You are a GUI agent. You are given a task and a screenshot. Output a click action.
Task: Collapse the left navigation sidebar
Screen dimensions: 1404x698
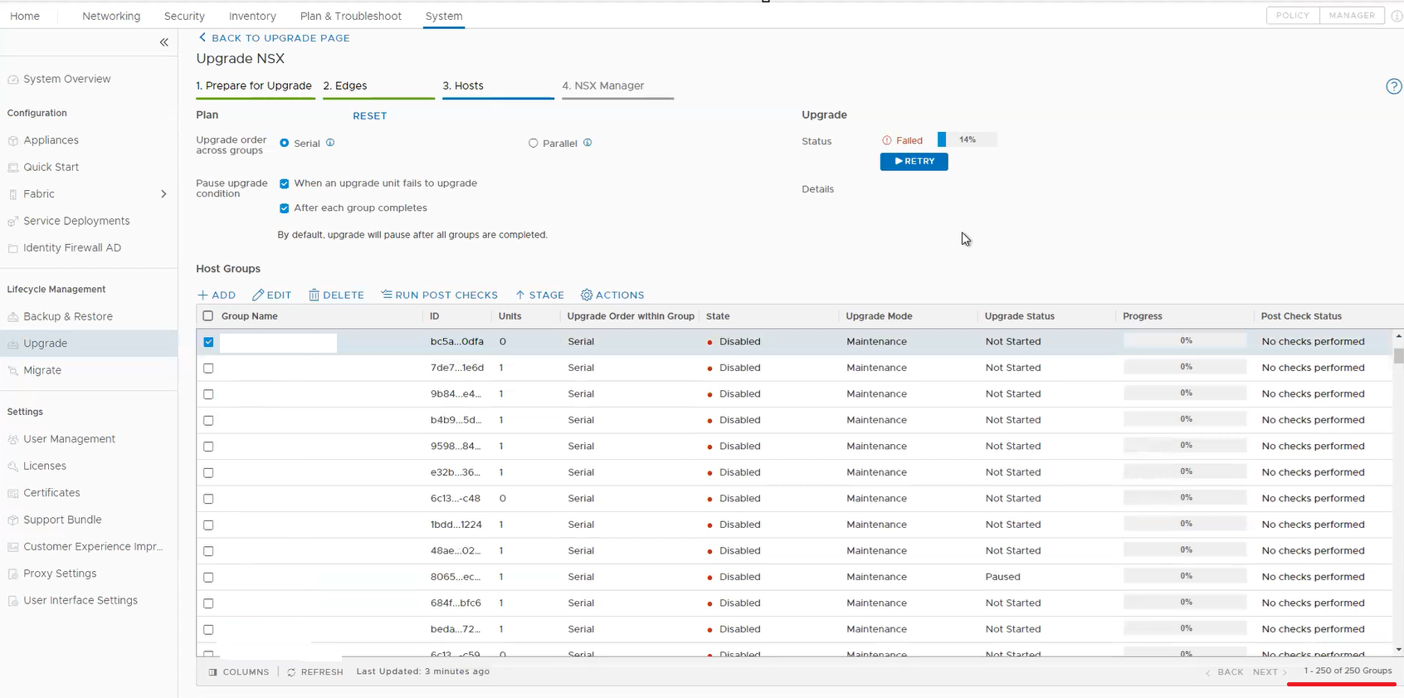[163, 42]
